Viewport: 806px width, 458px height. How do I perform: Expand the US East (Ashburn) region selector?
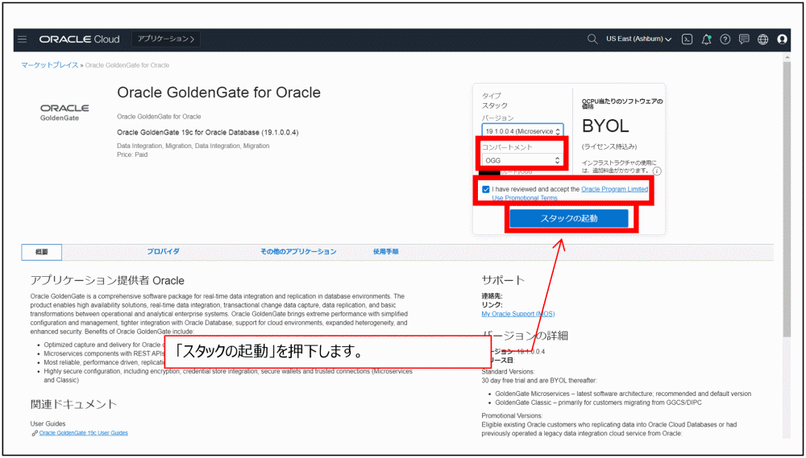pyautogui.click(x=638, y=39)
